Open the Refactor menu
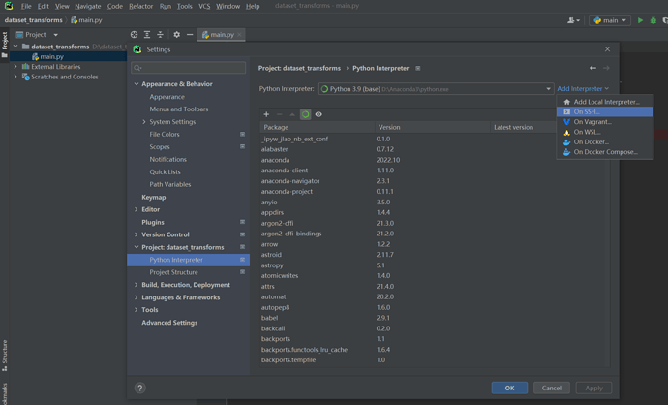 point(140,6)
